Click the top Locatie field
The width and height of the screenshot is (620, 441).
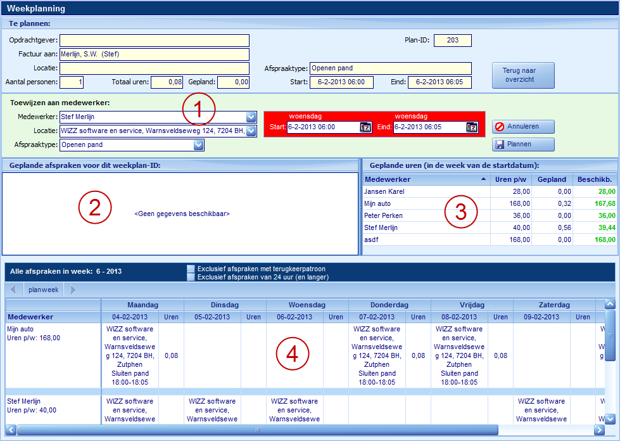coord(155,68)
